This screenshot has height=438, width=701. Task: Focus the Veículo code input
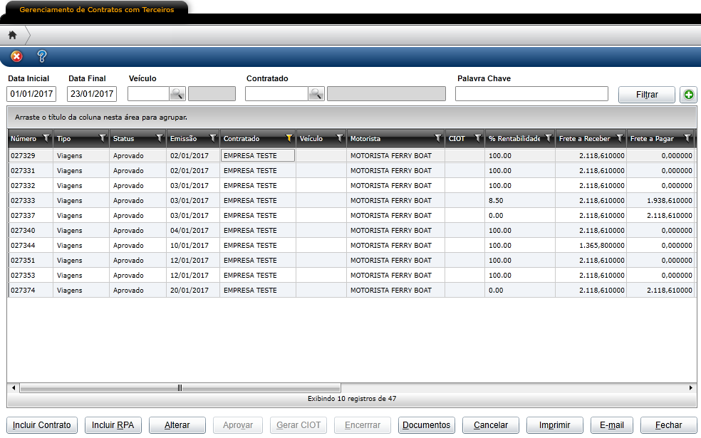pos(148,94)
